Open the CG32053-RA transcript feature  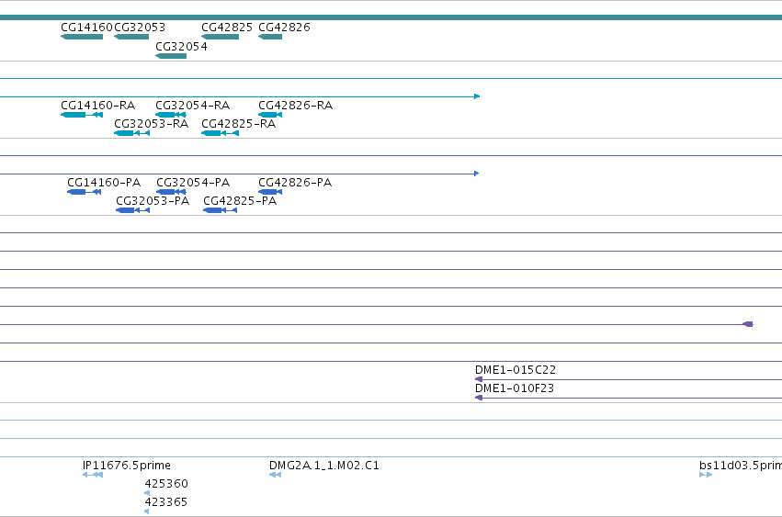(131, 133)
